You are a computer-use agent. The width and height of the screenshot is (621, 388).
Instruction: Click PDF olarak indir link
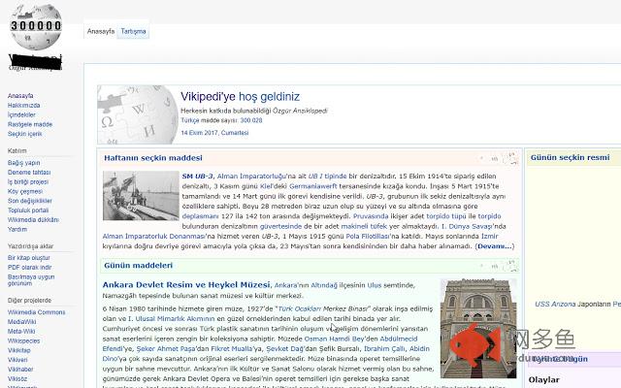click(x=30, y=268)
